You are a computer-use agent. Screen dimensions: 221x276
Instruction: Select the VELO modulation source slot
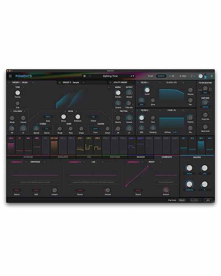click(x=11, y=145)
